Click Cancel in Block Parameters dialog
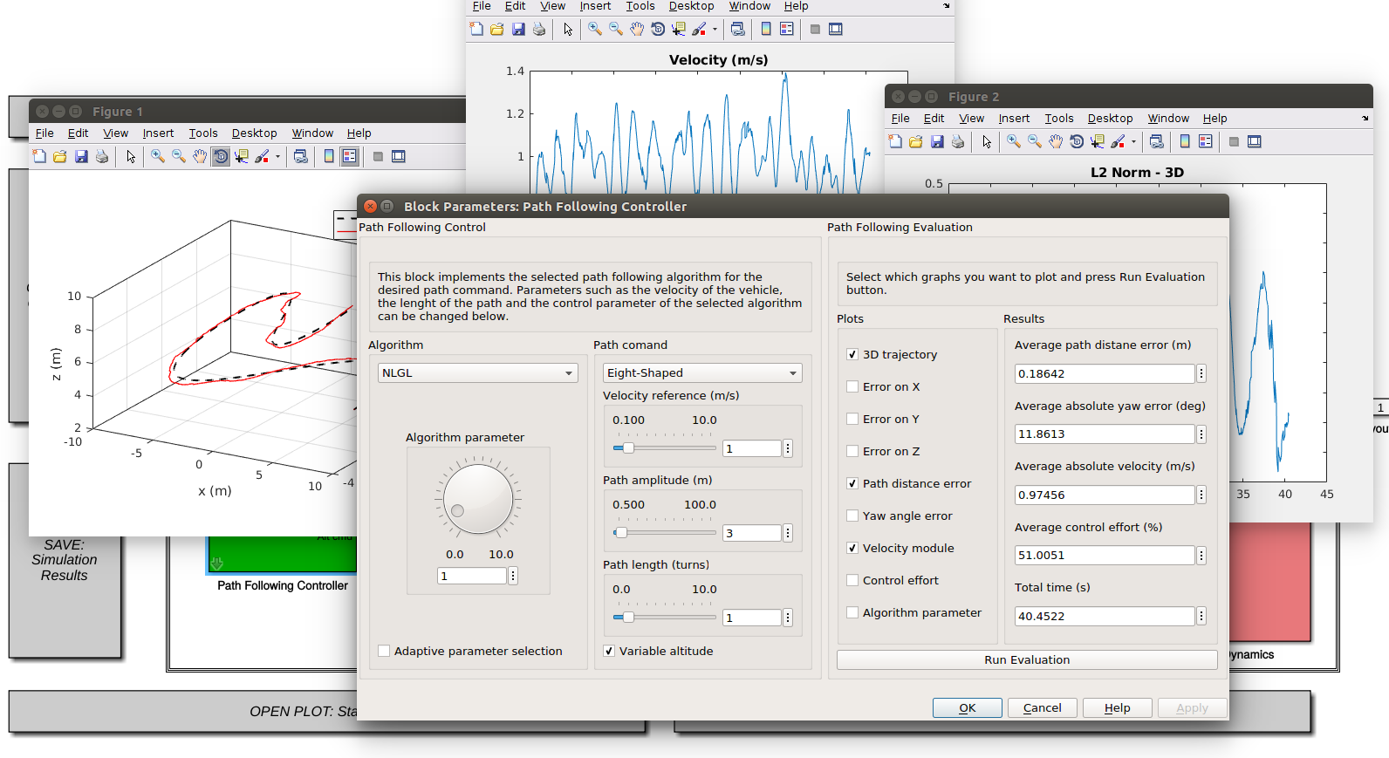Image resolution: width=1389 pixels, height=758 pixels. coord(1042,708)
